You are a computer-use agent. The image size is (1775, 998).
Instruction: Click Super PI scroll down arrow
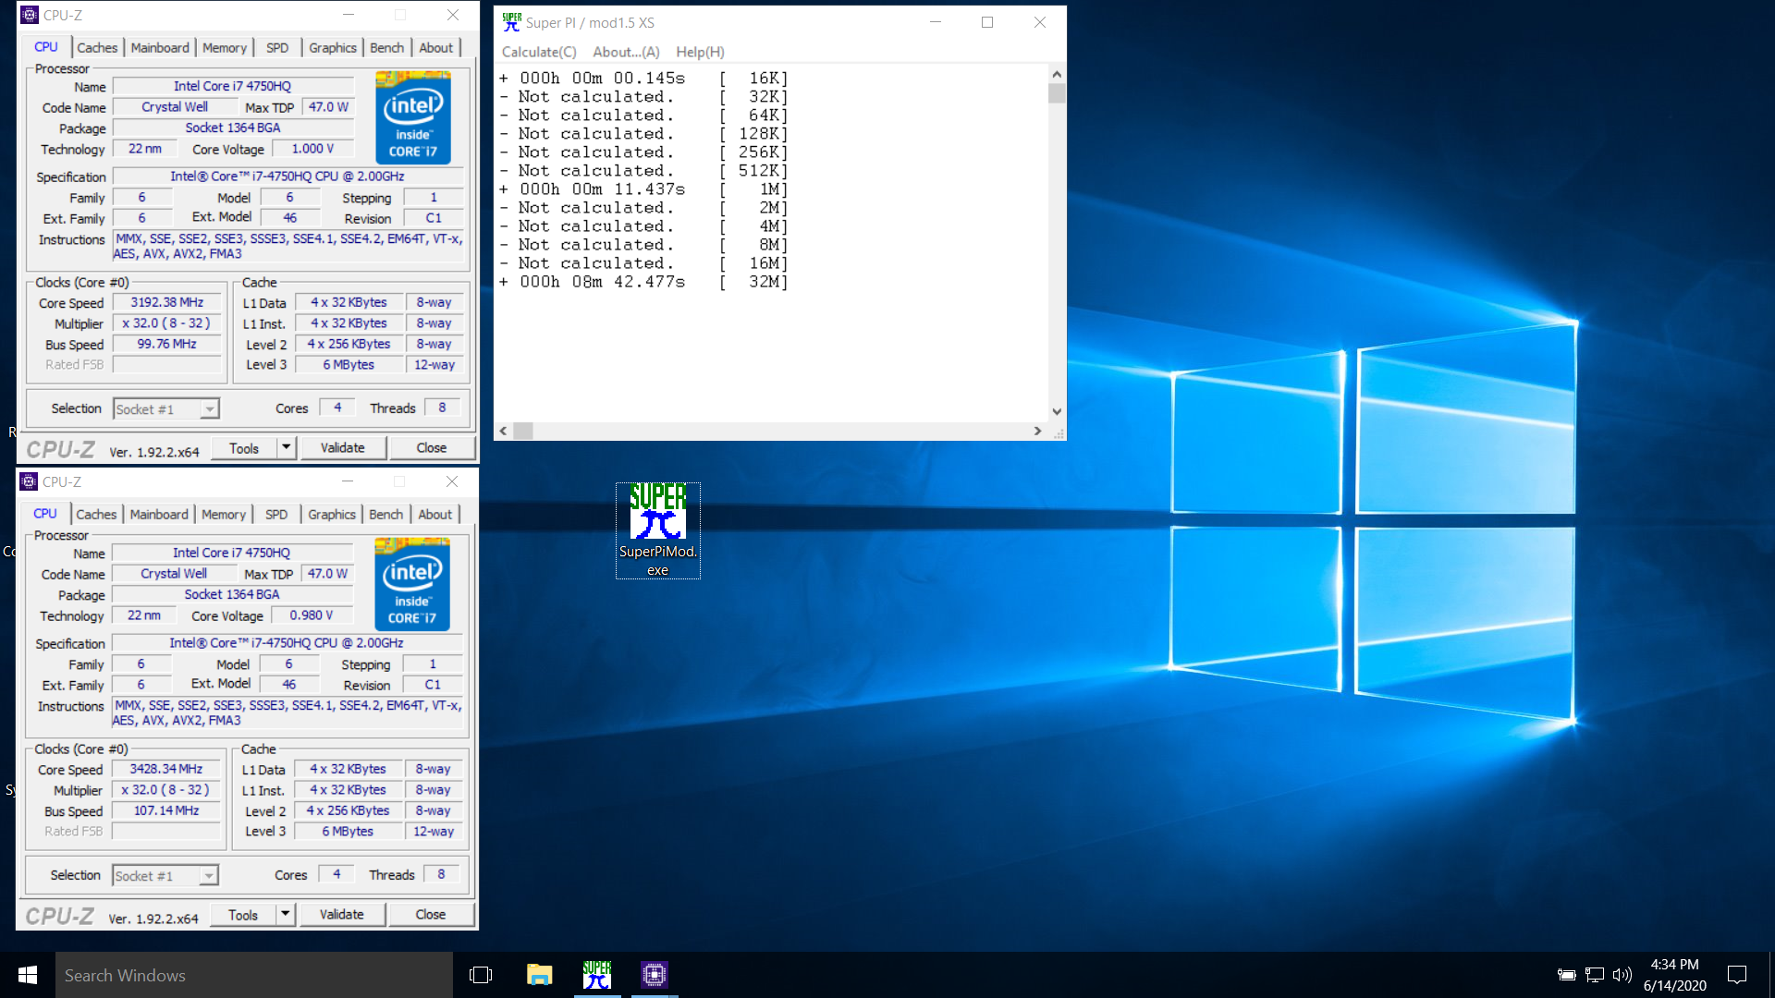[1057, 412]
